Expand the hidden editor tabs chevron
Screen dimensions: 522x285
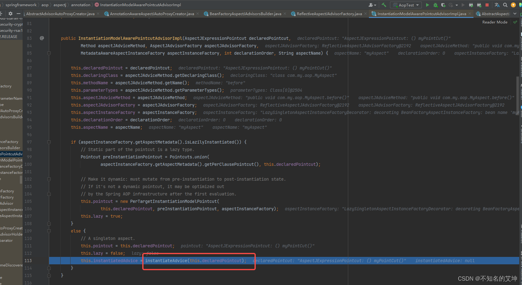tap(515, 14)
